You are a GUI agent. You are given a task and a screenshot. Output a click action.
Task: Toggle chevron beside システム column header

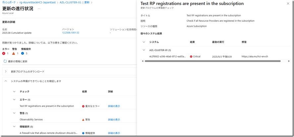pos(144,42)
